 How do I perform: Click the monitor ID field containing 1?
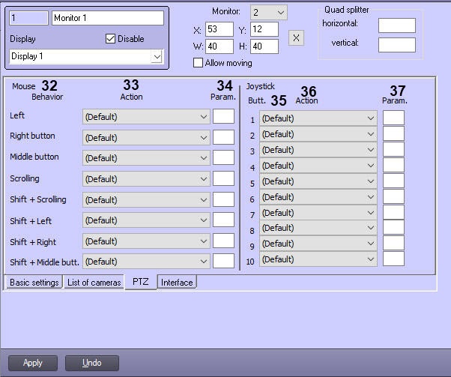tap(28, 18)
